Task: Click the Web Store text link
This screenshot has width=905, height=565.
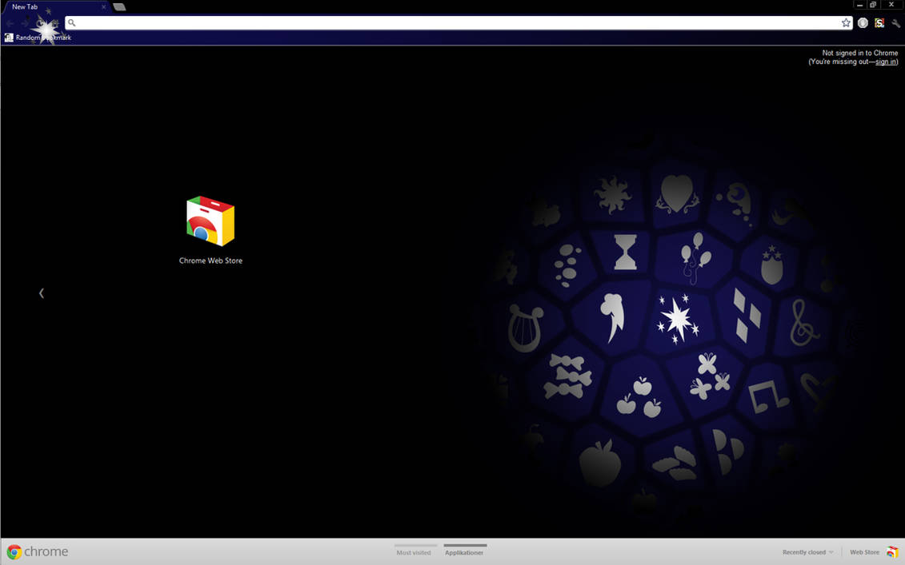Action: (x=864, y=551)
